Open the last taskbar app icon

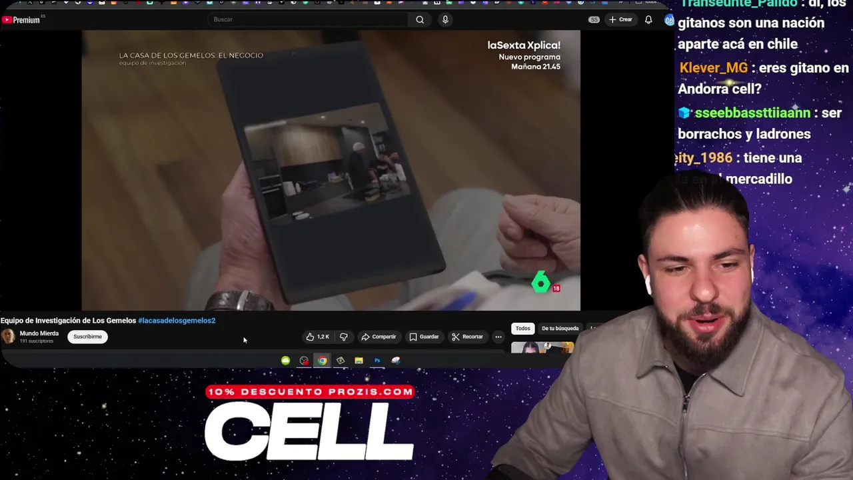click(396, 361)
